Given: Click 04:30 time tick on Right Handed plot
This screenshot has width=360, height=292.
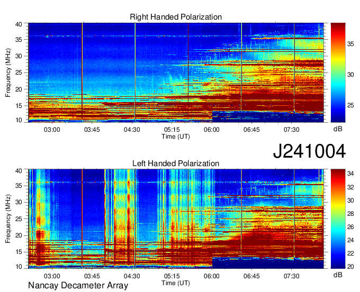Looking at the screenshot, I should [x=132, y=130].
